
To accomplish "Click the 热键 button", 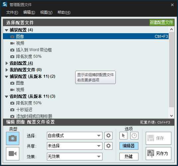I will [129, 156].
